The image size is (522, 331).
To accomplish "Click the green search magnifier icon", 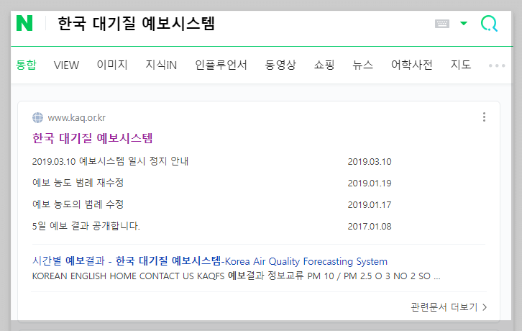I will coord(489,23).
